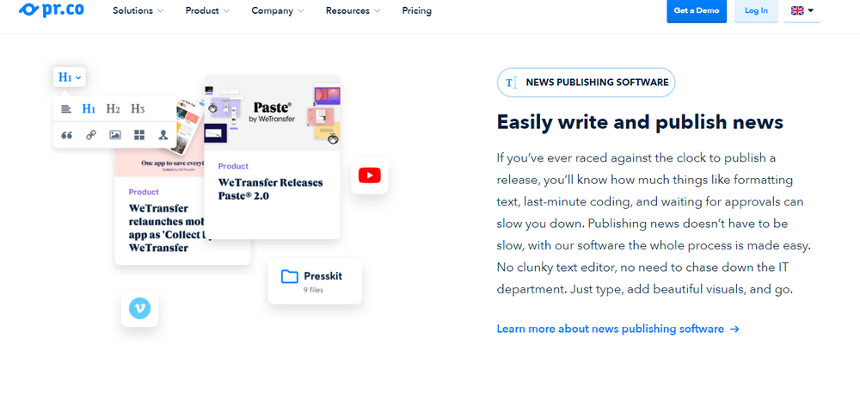Open the Presskit folder card
The image size is (860, 400).
tap(315, 281)
